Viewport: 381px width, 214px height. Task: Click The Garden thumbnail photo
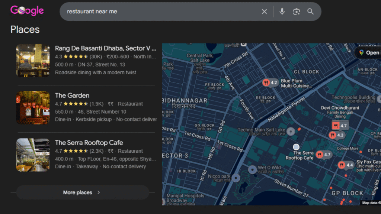(x=33, y=107)
